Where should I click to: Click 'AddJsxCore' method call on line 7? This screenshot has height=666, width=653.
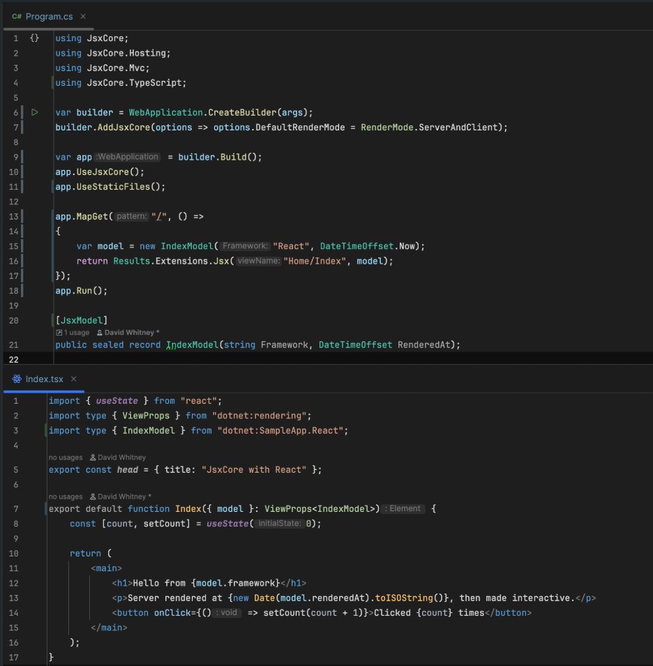point(123,128)
